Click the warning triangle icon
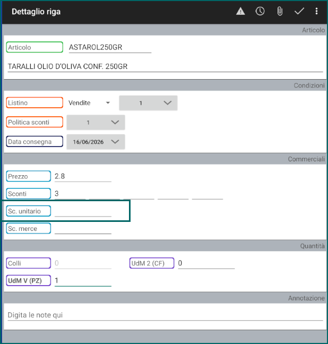328x344 pixels. [240, 11]
